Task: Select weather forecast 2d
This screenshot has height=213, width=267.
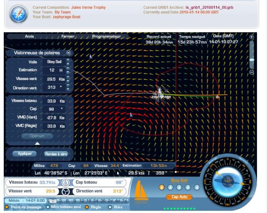Action: [110, 201]
